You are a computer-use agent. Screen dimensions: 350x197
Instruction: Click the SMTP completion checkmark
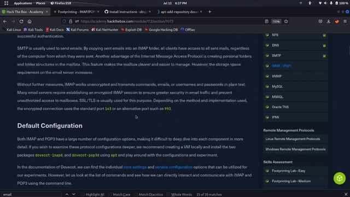(x=324, y=56)
